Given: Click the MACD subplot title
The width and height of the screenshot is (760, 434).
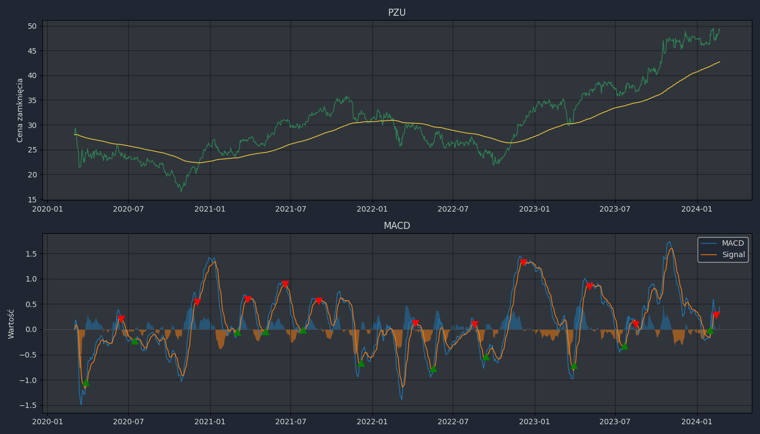Looking at the screenshot, I should coord(397,226).
